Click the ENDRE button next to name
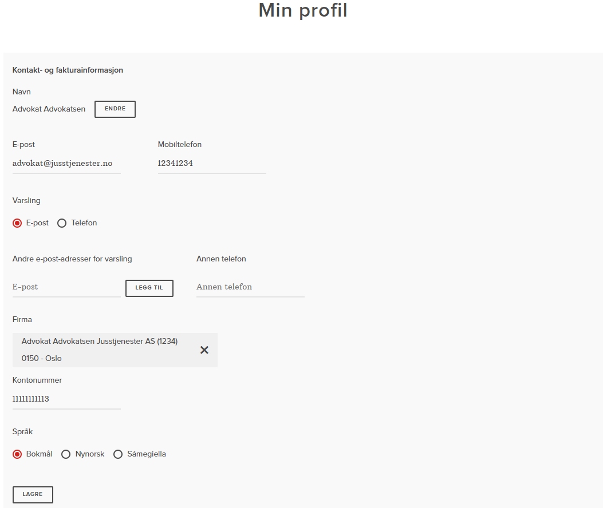 [115, 109]
